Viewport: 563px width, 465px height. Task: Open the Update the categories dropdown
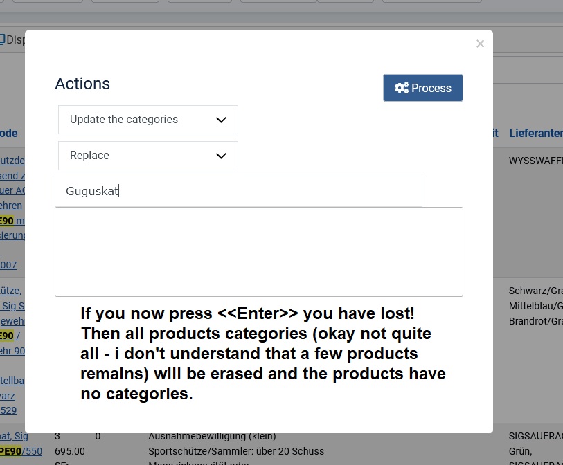pos(148,120)
